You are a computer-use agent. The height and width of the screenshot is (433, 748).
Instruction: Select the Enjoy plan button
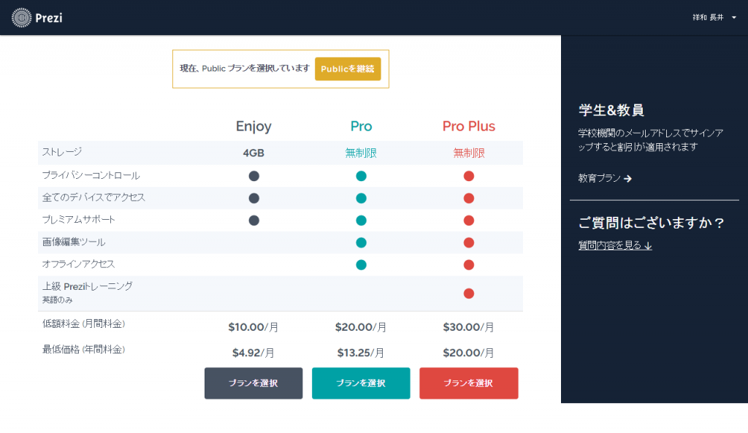253,383
